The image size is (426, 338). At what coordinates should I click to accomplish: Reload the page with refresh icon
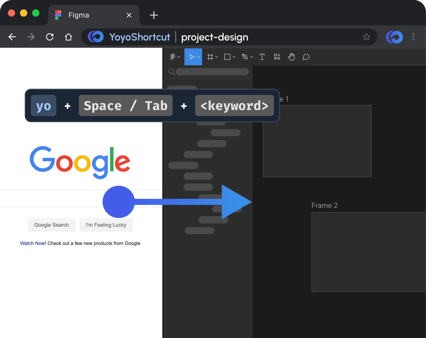[50, 37]
